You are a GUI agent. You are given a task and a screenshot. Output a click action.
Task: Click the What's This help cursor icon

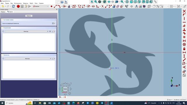127,6
